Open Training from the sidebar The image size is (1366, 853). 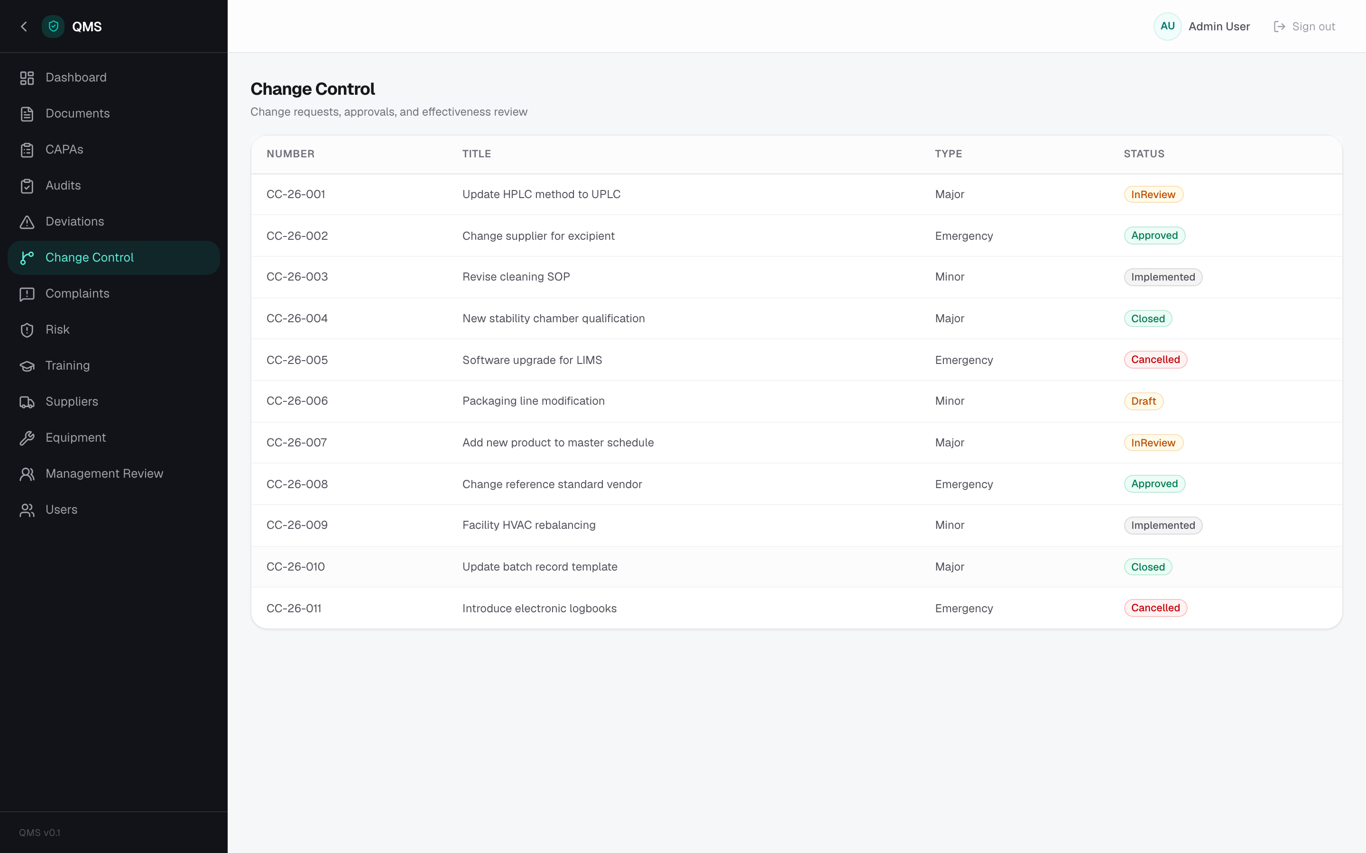113,366
